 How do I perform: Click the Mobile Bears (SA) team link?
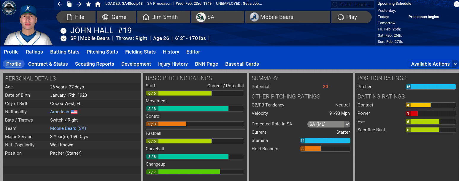click(68, 128)
